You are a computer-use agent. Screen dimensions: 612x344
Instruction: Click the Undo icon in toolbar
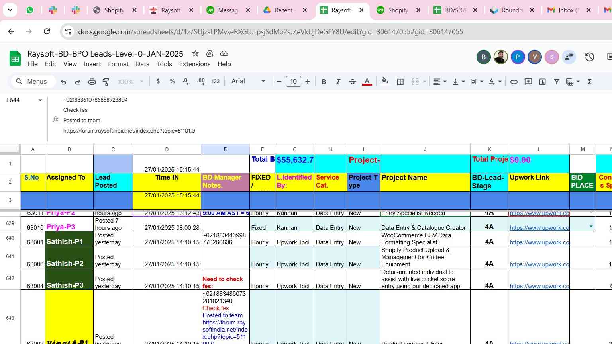click(63, 82)
